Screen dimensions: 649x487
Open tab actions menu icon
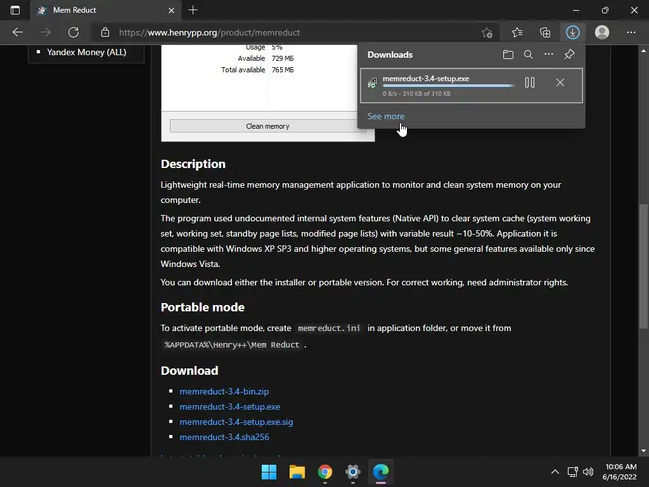[x=15, y=10]
